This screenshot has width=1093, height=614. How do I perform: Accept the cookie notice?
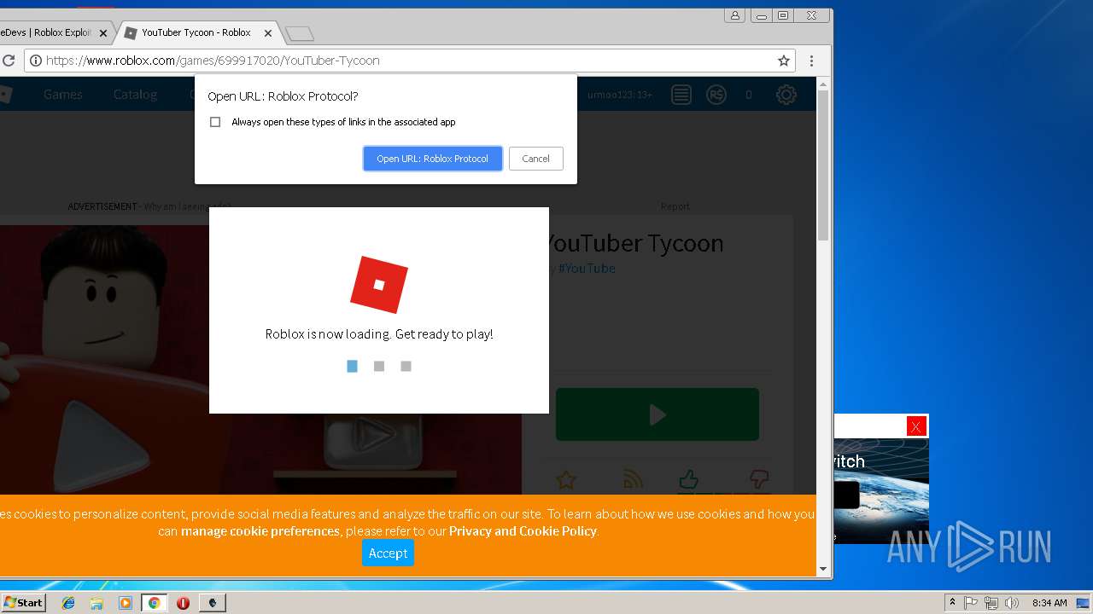tap(388, 553)
